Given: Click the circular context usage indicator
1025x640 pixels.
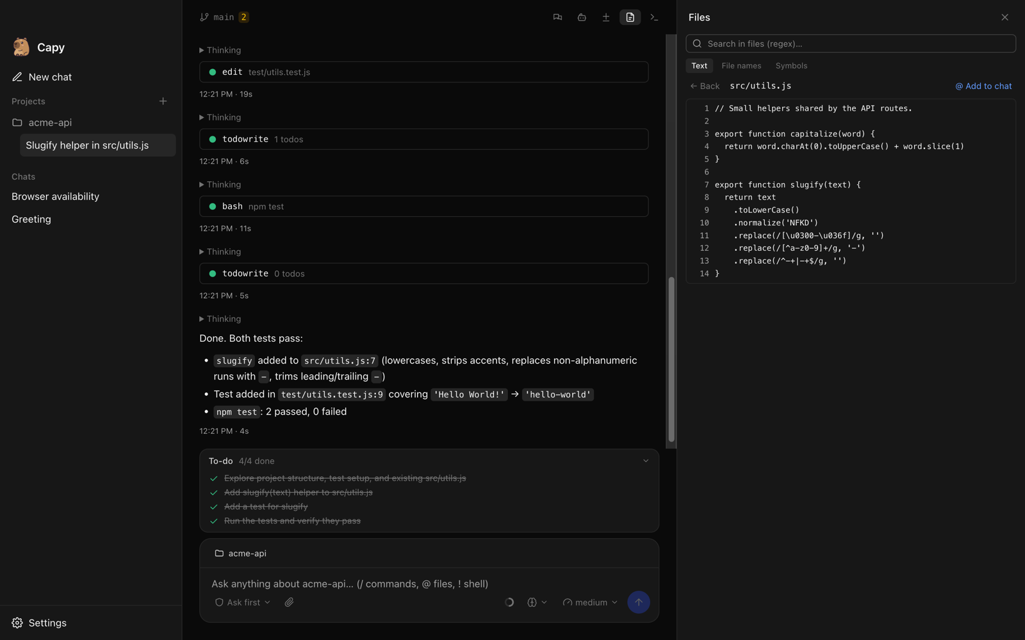Looking at the screenshot, I should pos(509,602).
